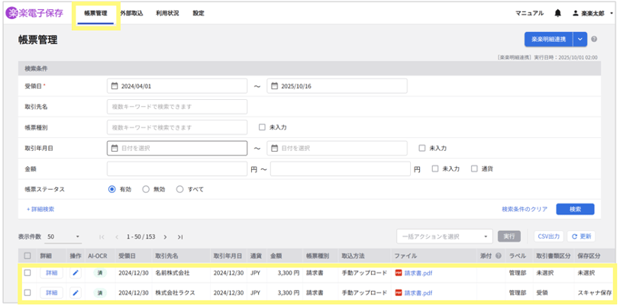Expand the 表示件数 50 dropdown
This screenshot has width=620, height=308.
click(x=61, y=237)
